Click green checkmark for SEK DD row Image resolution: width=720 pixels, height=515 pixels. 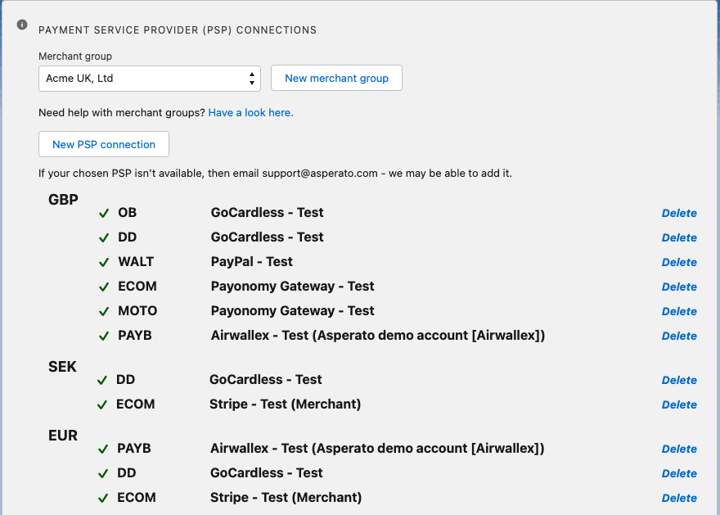[x=102, y=380]
